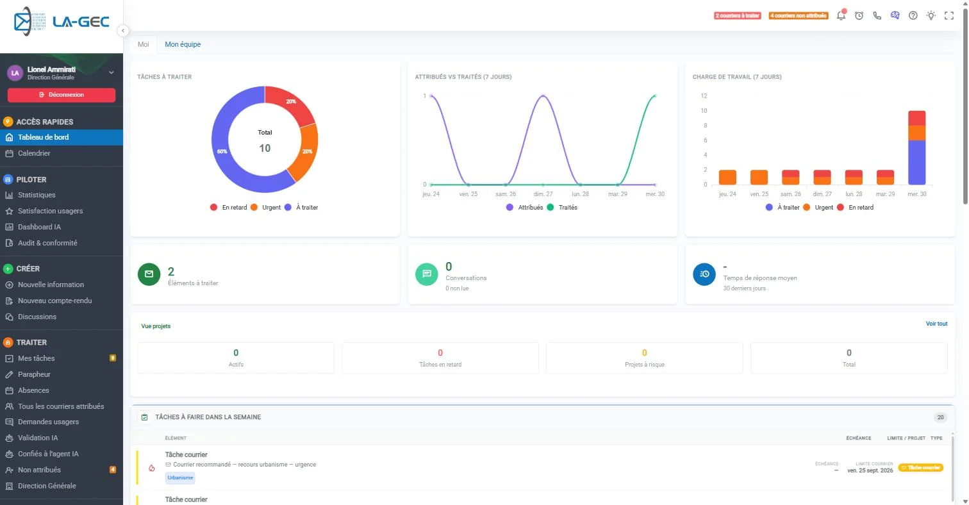
Task: Collapse the sidebar with the arrow button
Action: pyautogui.click(x=123, y=31)
